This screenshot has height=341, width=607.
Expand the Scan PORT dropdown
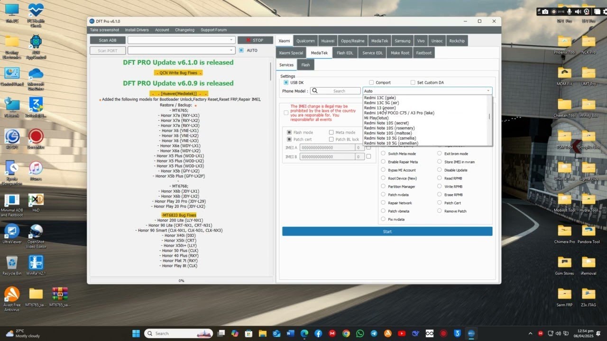(x=231, y=50)
